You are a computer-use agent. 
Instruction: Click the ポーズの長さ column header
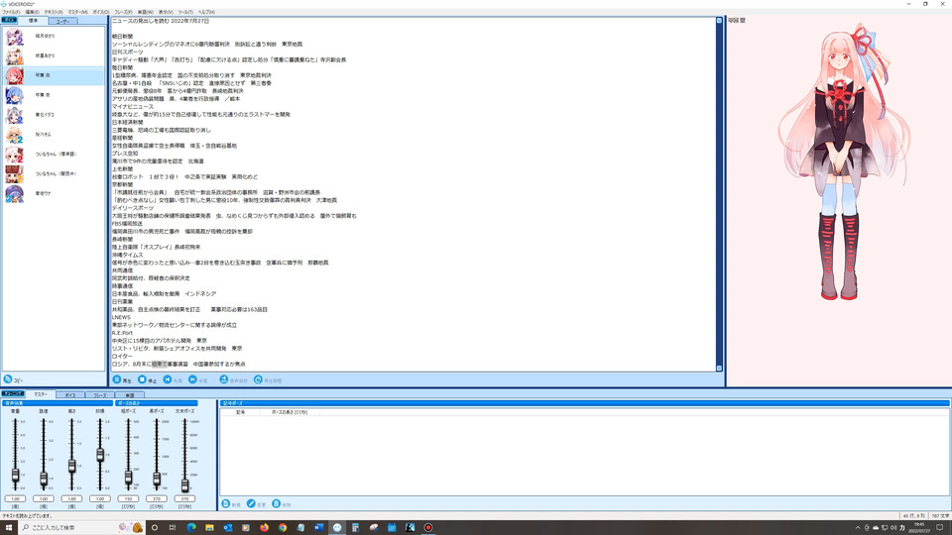click(289, 412)
